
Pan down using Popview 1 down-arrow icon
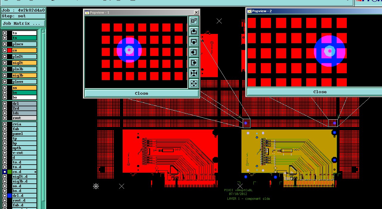(194, 42)
